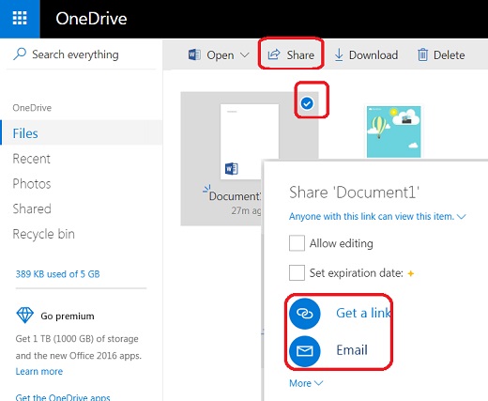Click the Go premium heading
Viewport: 488px width, 401px height.
tap(68, 316)
